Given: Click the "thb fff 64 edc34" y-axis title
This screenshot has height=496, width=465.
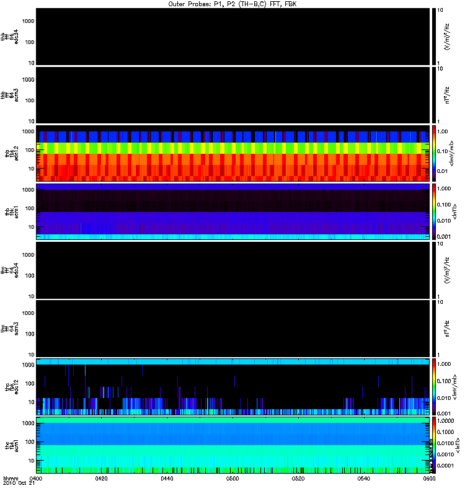Looking at the screenshot, I should coord(9,37).
